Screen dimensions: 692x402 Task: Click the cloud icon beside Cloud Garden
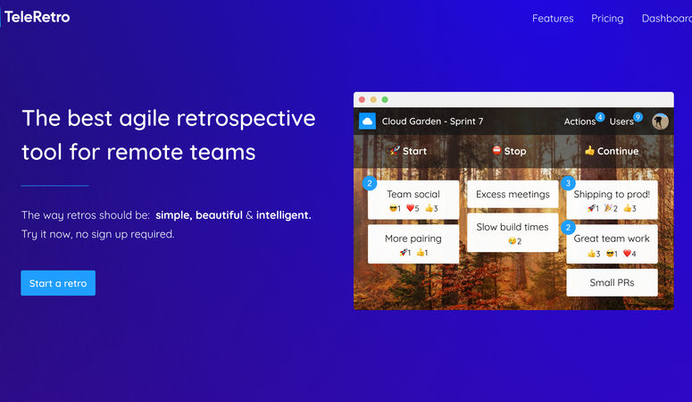(x=367, y=121)
